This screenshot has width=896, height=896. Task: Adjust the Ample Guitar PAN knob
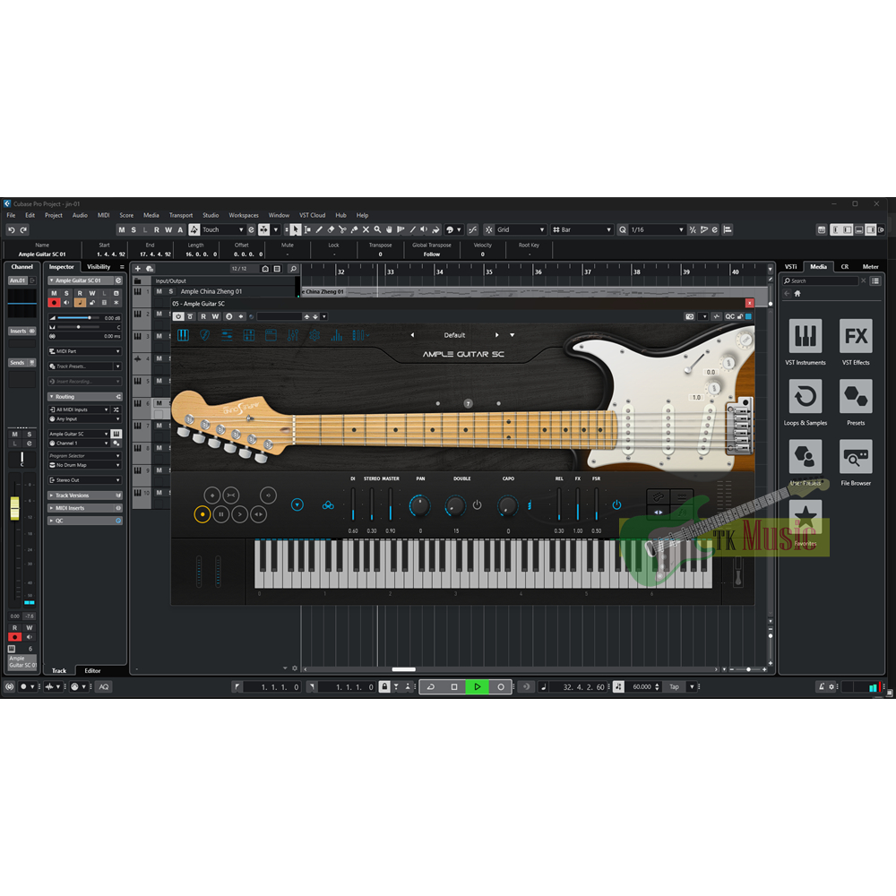(420, 505)
